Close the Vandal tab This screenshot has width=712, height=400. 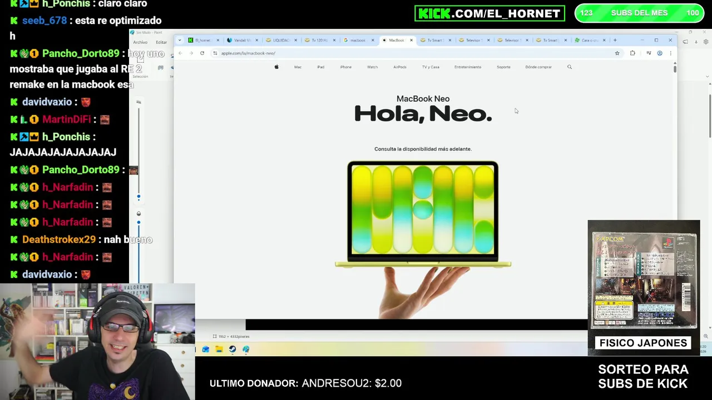point(256,40)
